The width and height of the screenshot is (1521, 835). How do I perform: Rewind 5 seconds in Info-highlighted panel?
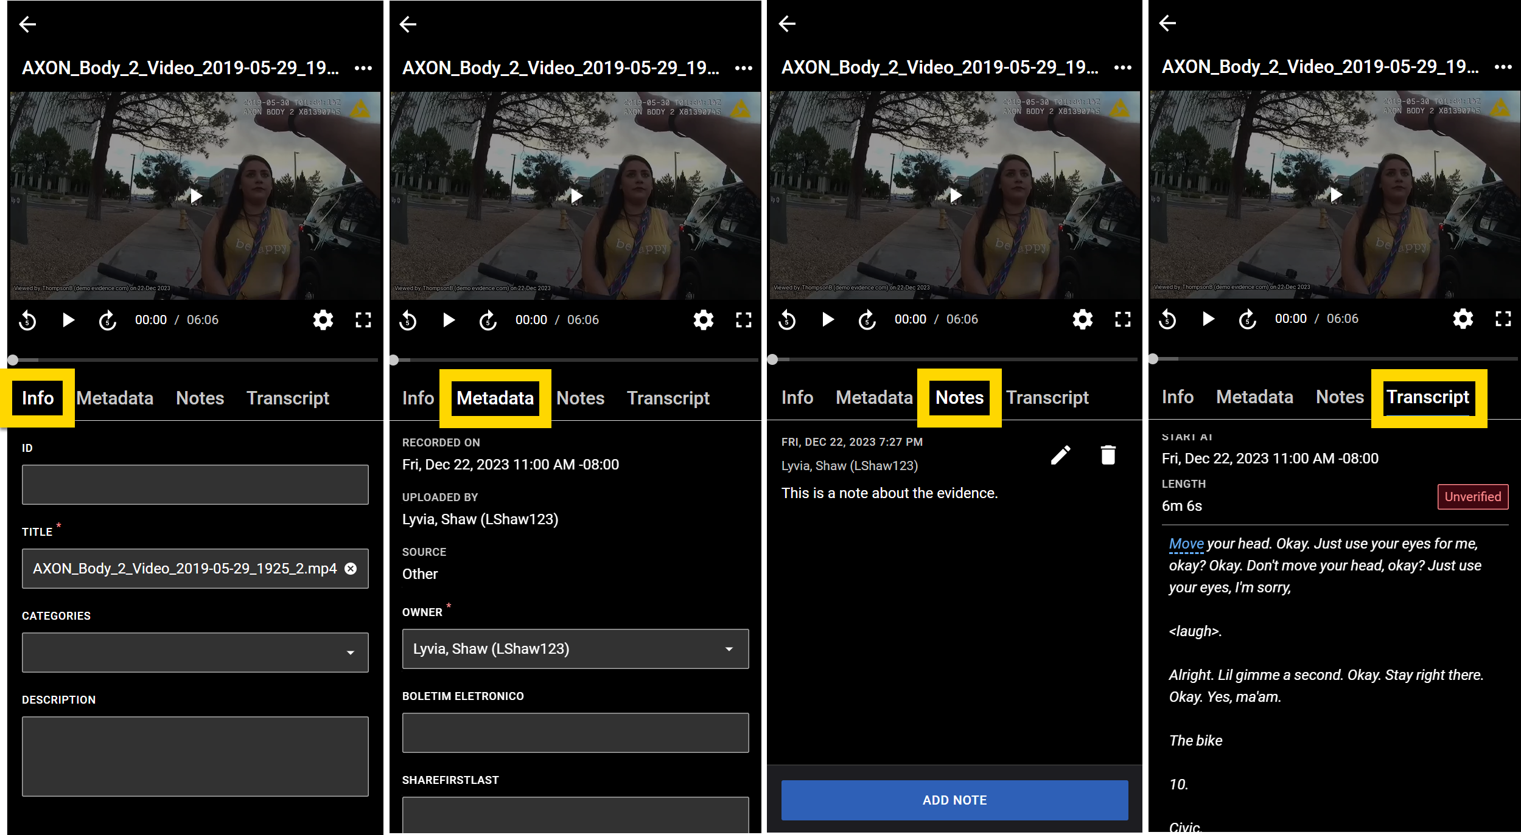(x=27, y=320)
